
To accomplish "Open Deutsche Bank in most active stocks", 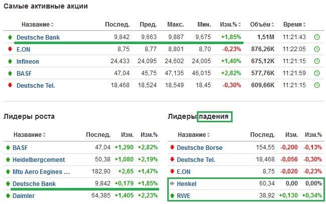I will pos(38,38).
